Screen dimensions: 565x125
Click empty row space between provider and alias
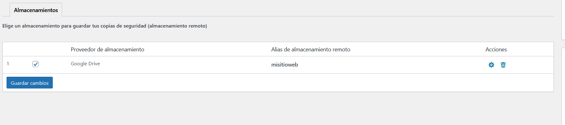pyautogui.click(x=186, y=65)
